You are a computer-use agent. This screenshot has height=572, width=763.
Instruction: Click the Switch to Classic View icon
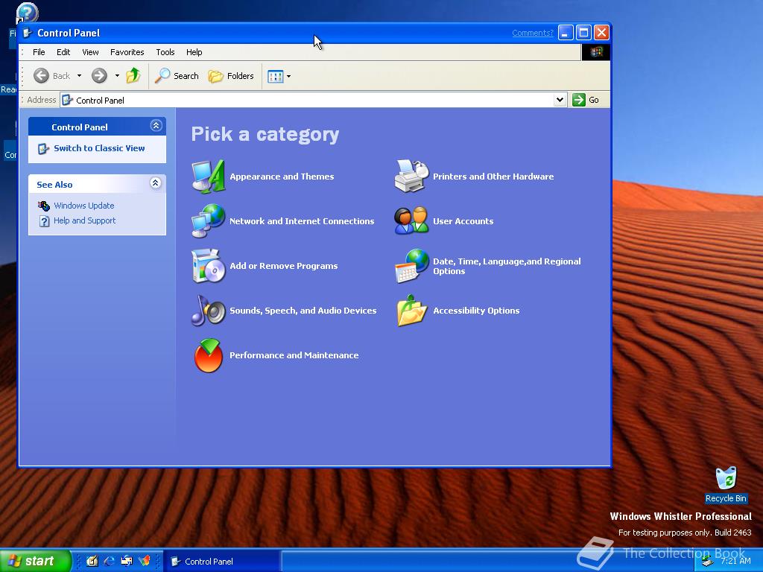(43, 148)
